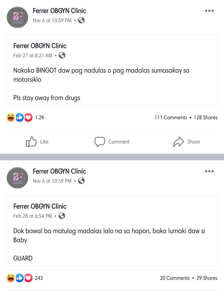Open the Feb 28 at 6:54 PM timestamp

pyautogui.click(x=33, y=216)
